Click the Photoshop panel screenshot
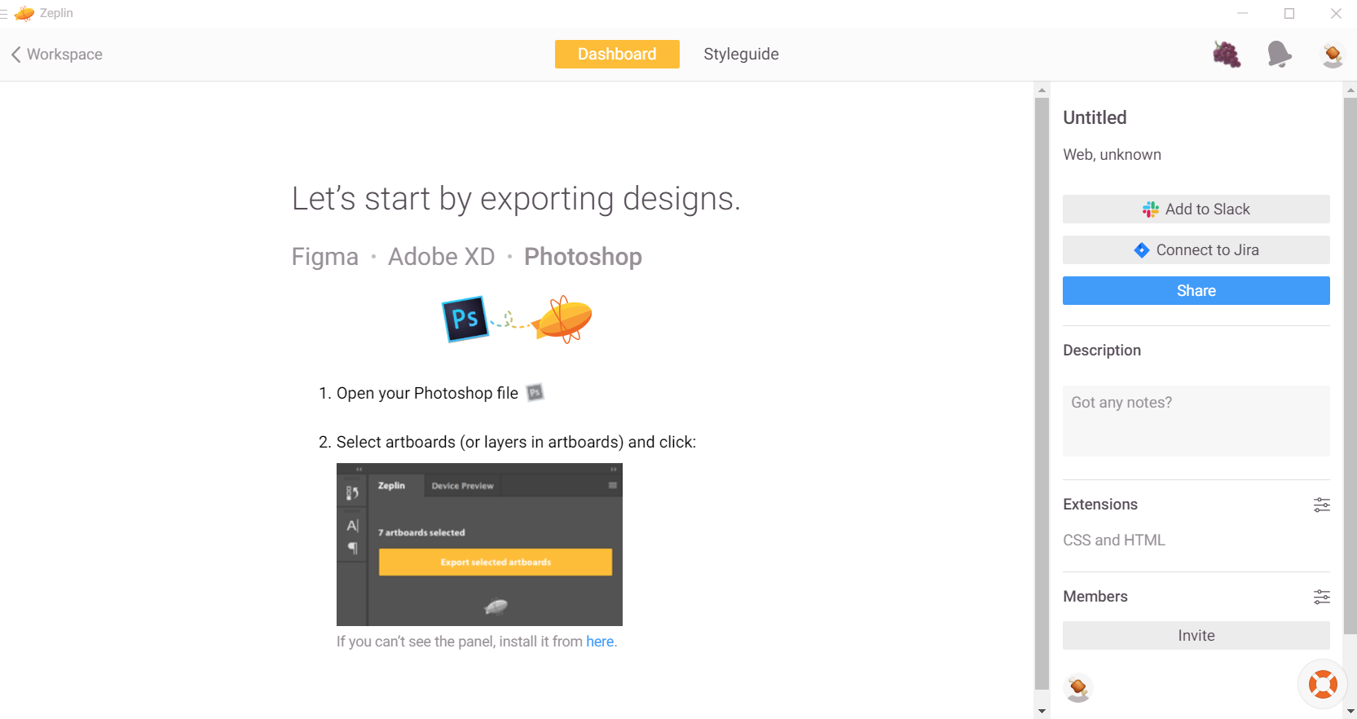 [479, 545]
